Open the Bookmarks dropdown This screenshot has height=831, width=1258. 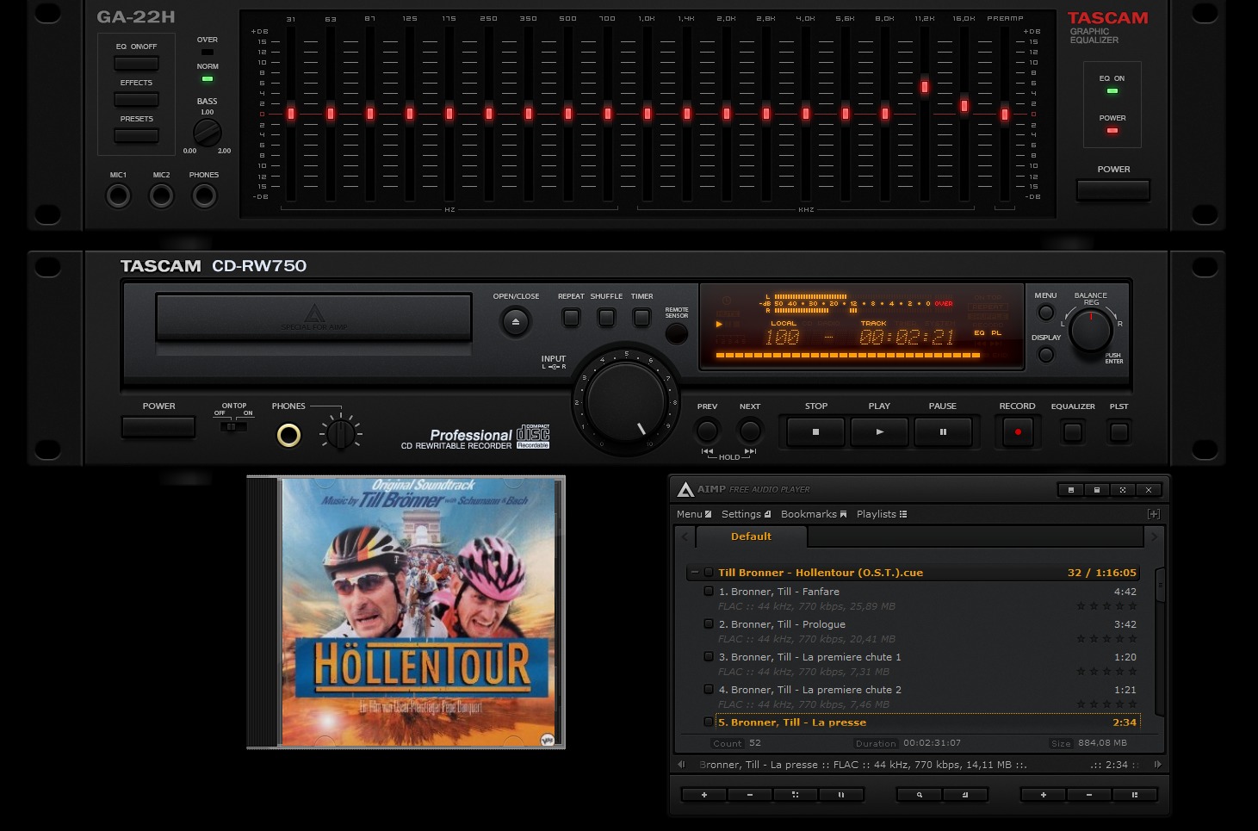tap(814, 514)
